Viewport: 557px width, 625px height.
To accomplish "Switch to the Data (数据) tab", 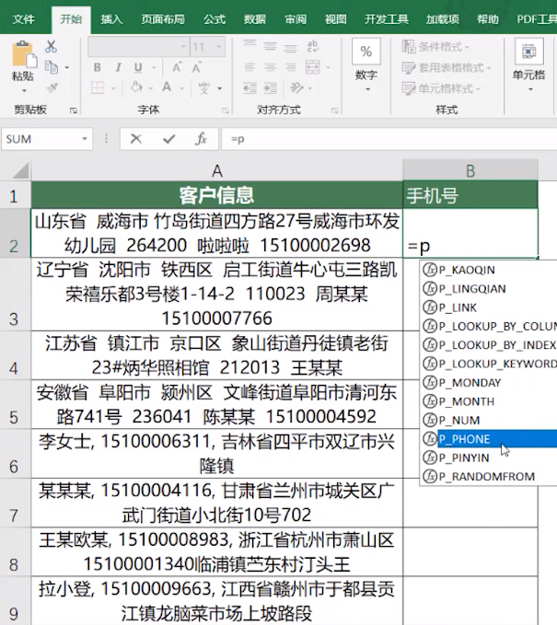I will pyautogui.click(x=255, y=19).
